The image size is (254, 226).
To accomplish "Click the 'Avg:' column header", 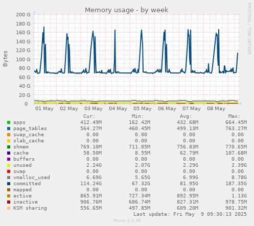I will 186,116.
